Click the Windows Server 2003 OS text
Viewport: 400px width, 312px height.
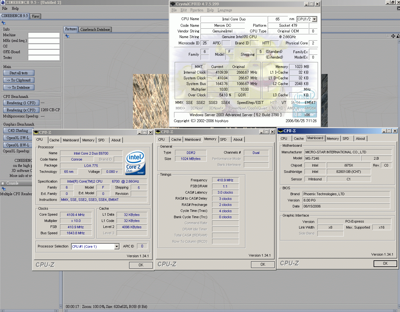coord(235,115)
